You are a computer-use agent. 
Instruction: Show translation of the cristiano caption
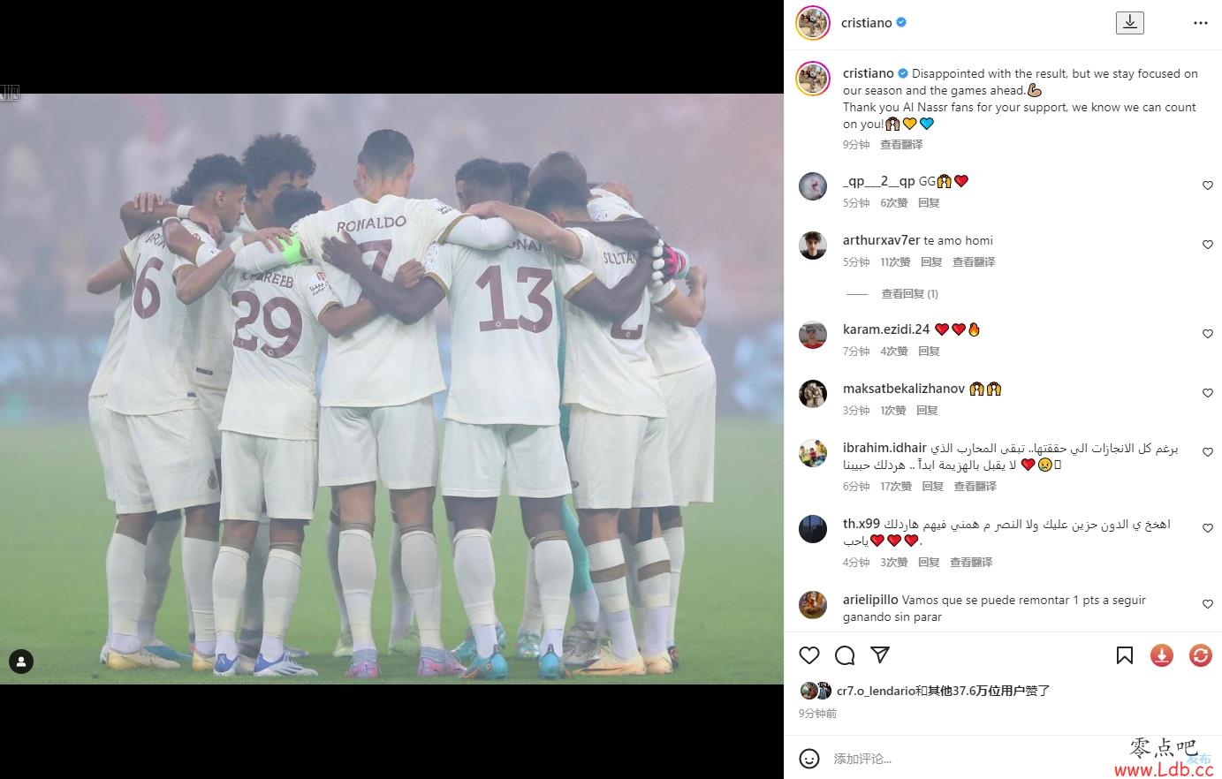click(x=901, y=145)
